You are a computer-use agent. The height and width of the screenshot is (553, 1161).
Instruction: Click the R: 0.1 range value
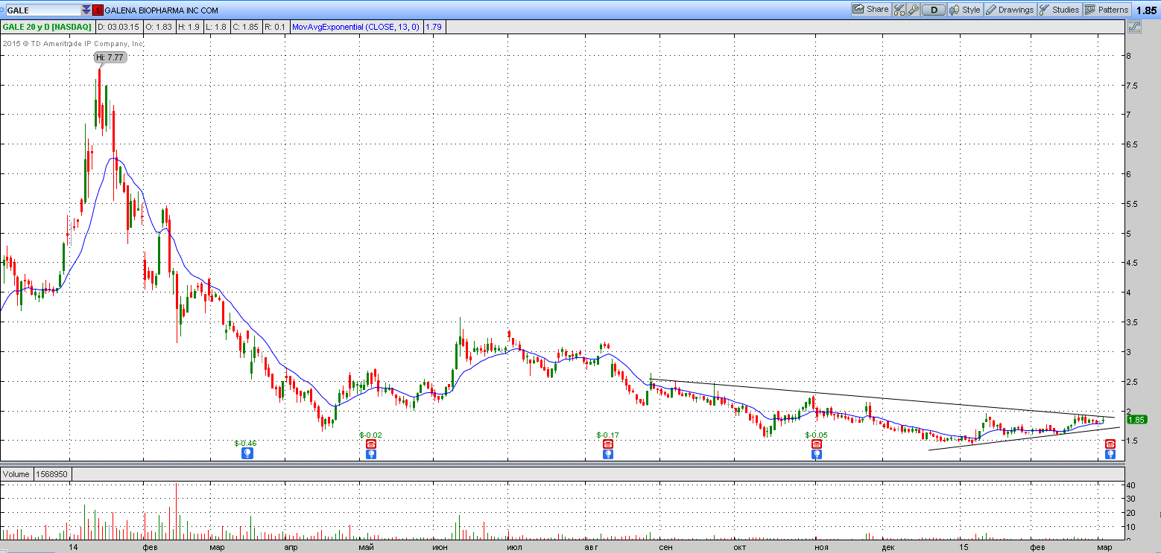click(x=275, y=27)
